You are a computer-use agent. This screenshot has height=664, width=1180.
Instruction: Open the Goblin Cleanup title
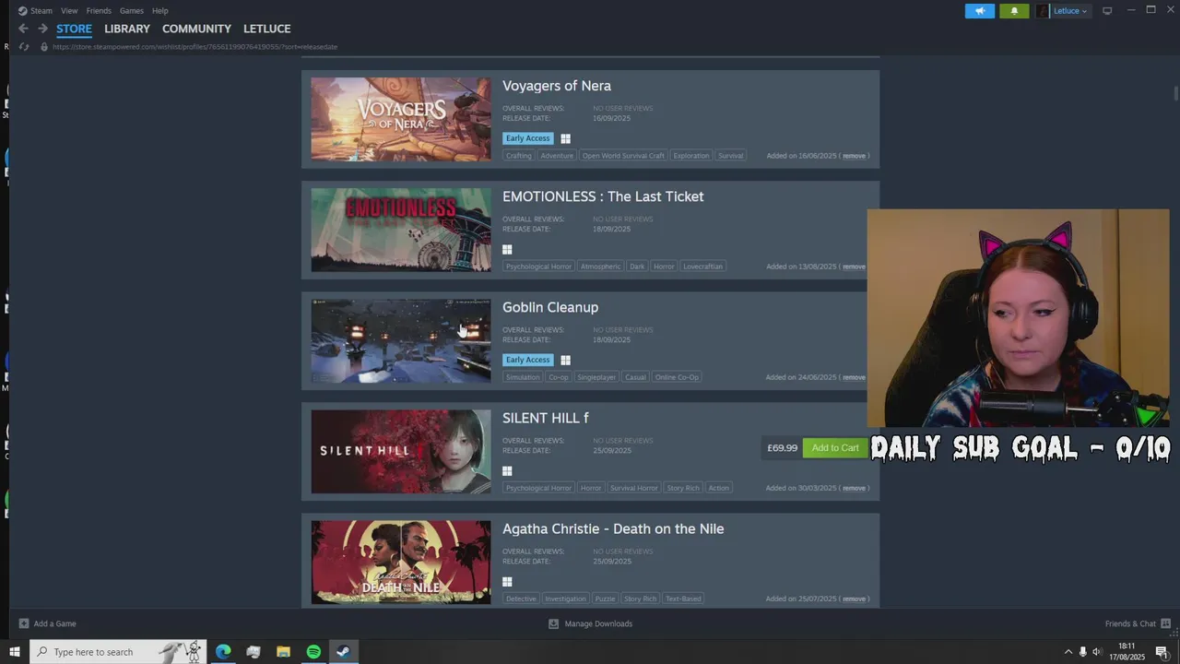coord(550,307)
